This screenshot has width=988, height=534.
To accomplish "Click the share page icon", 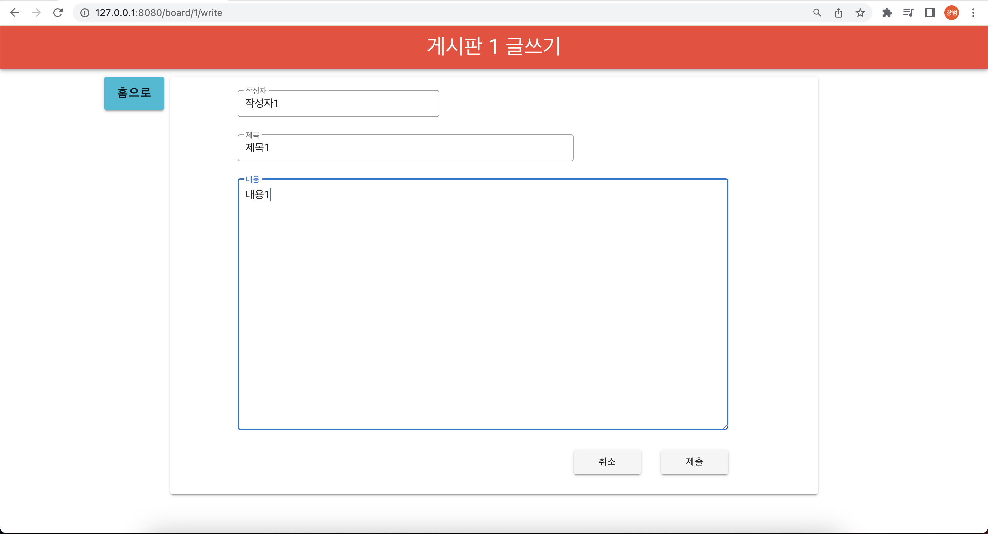I will pos(839,13).
